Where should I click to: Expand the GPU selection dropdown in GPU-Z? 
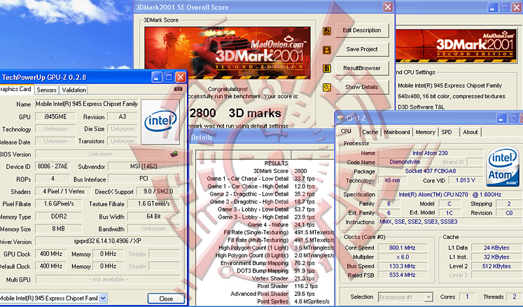pyautogui.click(x=103, y=298)
